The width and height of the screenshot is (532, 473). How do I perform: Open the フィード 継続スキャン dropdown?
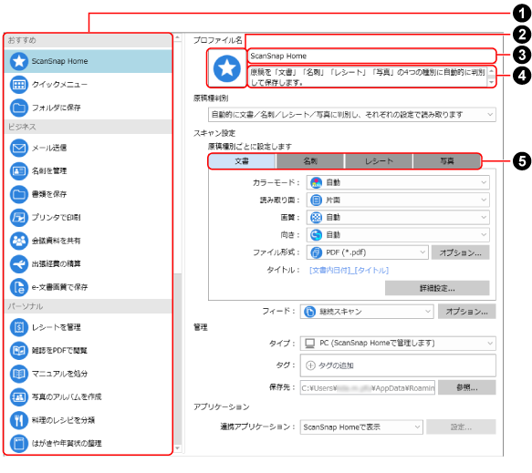click(x=367, y=312)
